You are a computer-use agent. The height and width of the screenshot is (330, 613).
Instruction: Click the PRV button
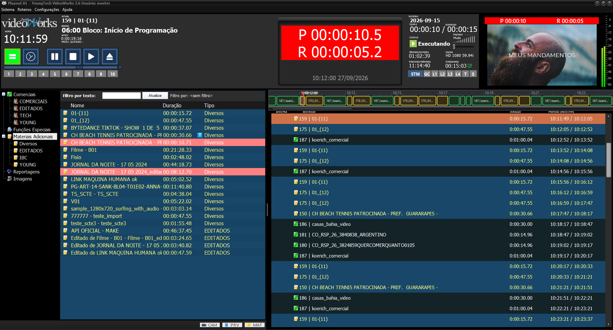(x=232, y=325)
